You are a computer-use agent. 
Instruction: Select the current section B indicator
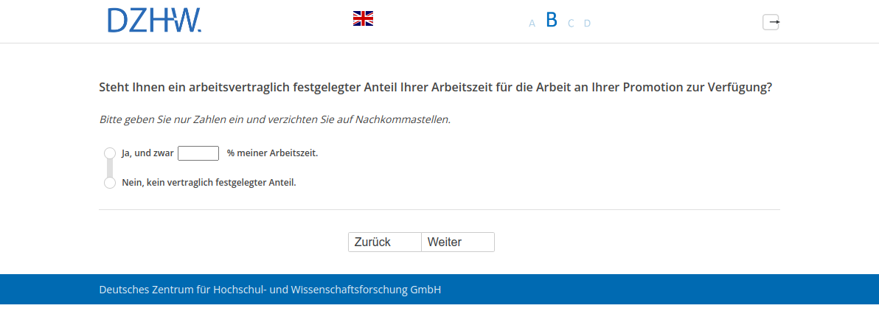[x=552, y=21]
